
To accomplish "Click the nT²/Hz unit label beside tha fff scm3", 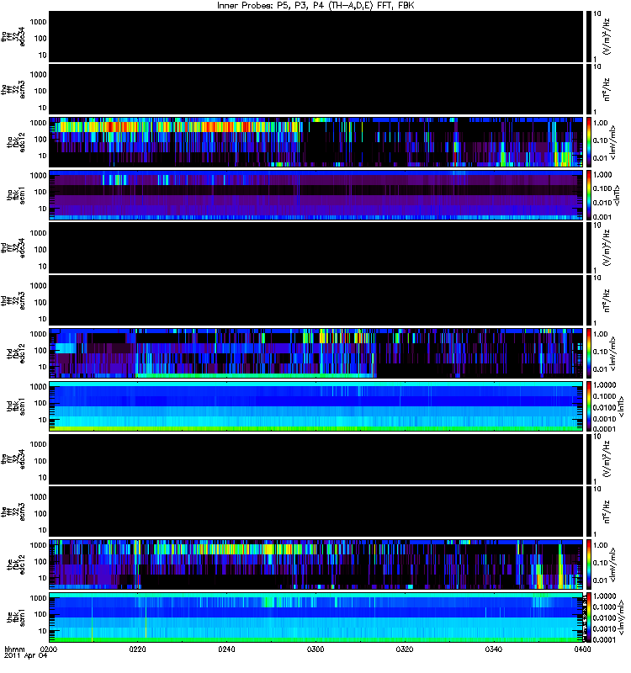I will [607, 89].
